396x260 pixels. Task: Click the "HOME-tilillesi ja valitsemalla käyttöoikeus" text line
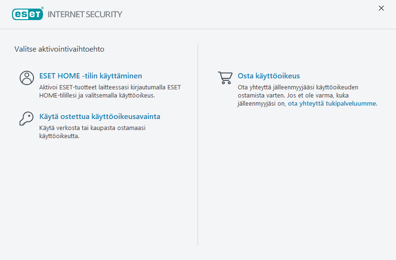tap(97, 95)
